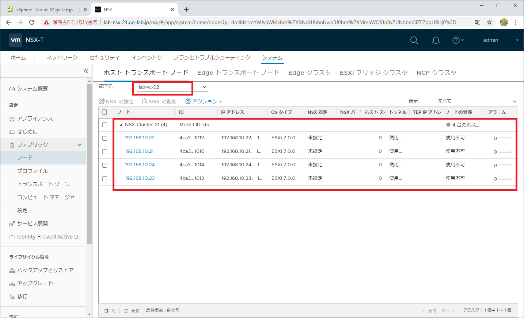Click the NSX の削除 button
524x318 pixels.
click(x=159, y=101)
